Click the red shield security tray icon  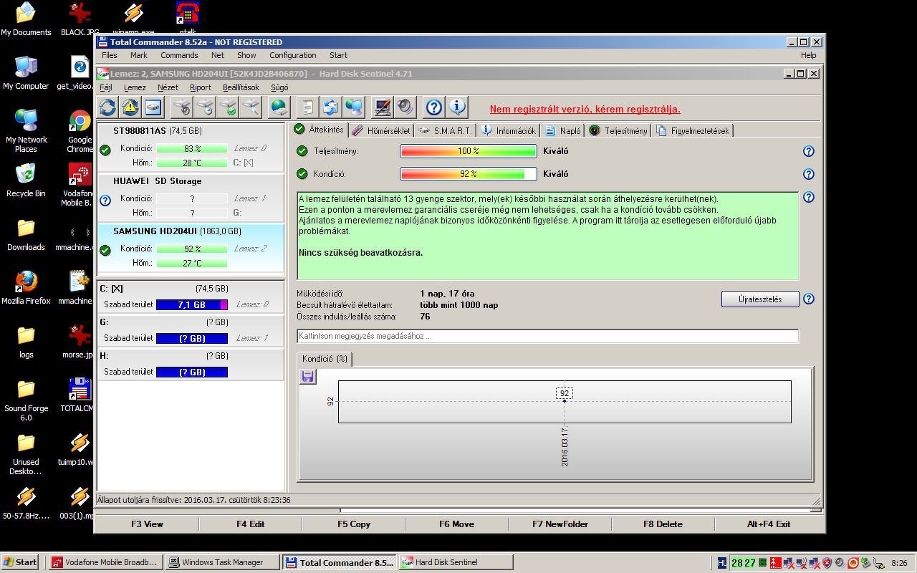click(x=825, y=563)
